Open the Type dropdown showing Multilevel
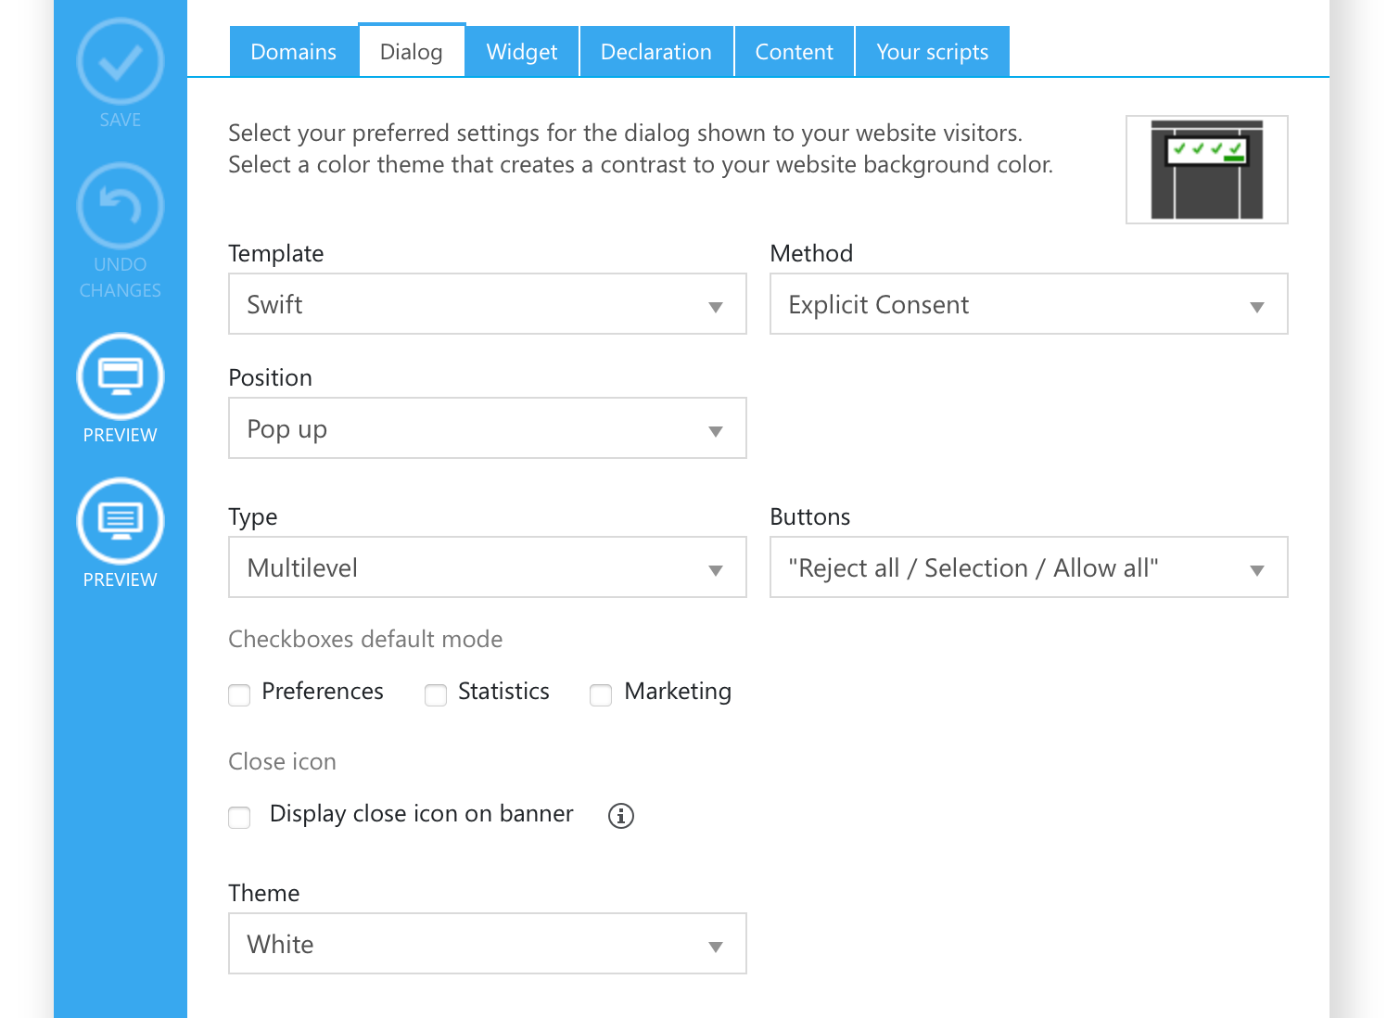 pyautogui.click(x=488, y=567)
